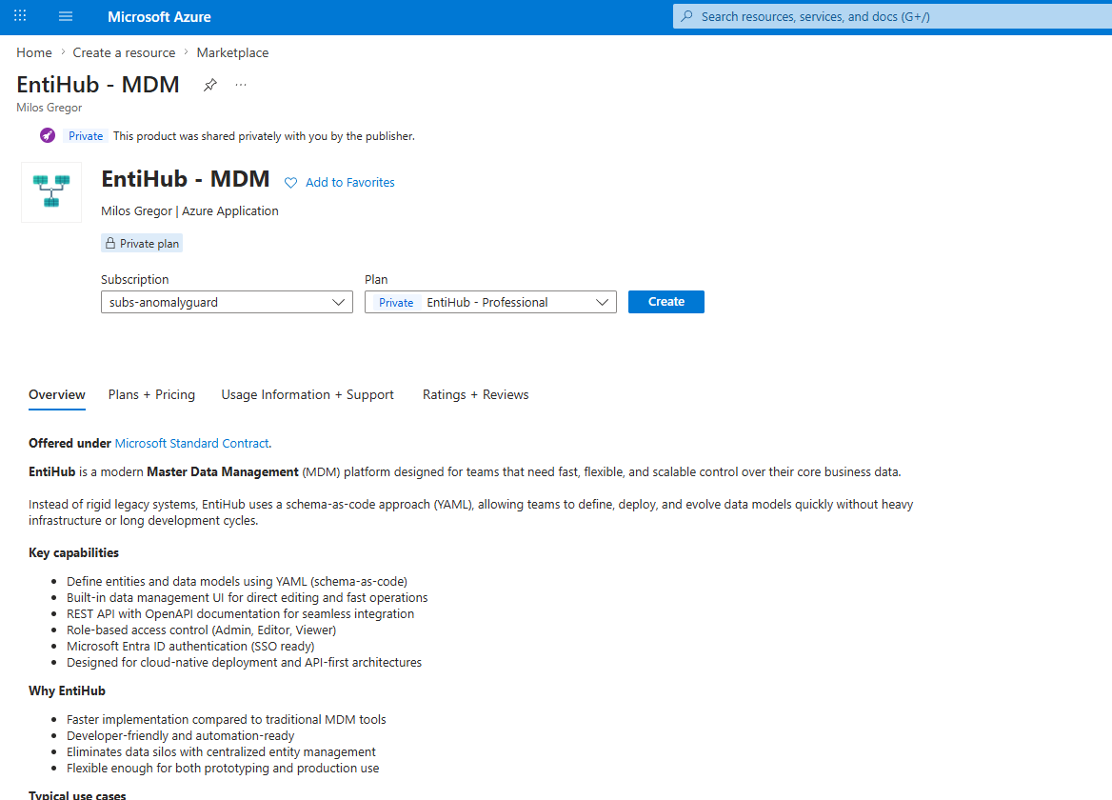
Task: Click the purple rocket private offer icon
Action: pos(48,135)
